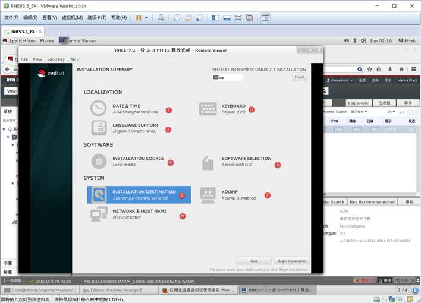Image resolution: width=421 pixels, height=303 pixels.
Task: Open Keyboard layout settings
Action: 222,108
